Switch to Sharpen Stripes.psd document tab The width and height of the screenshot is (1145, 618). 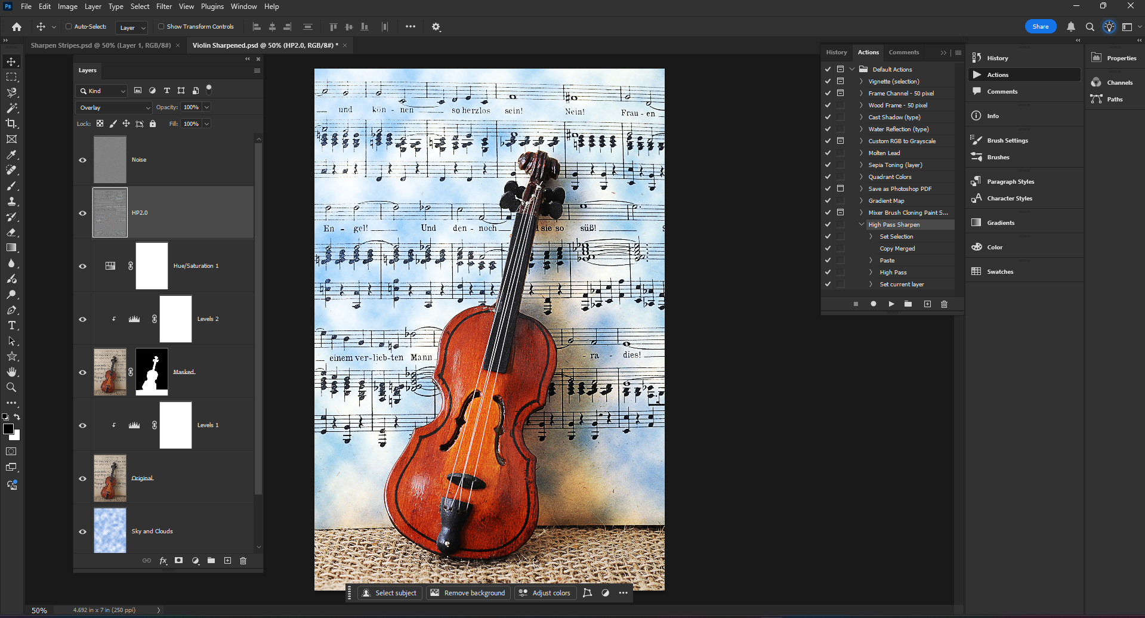pos(100,45)
